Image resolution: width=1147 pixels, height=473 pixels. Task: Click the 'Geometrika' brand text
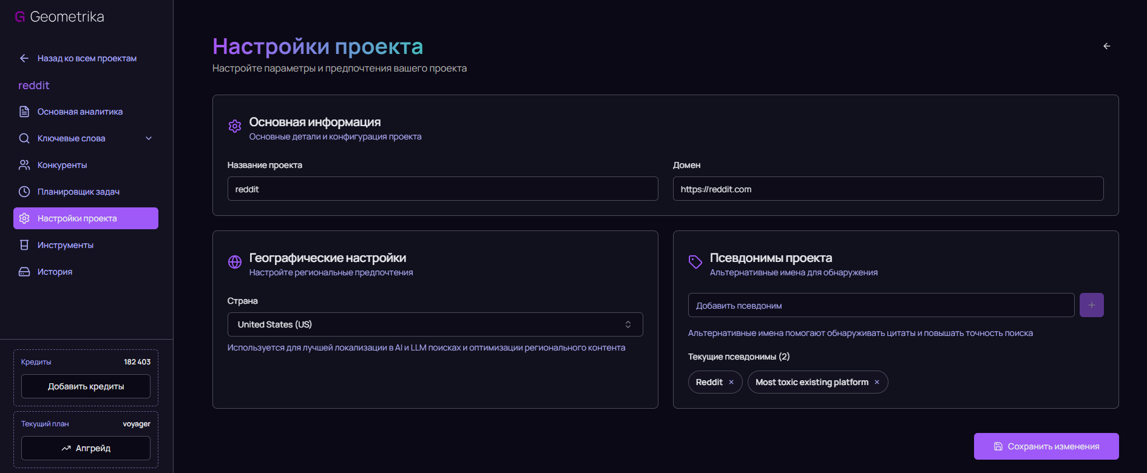tap(67, 17)
